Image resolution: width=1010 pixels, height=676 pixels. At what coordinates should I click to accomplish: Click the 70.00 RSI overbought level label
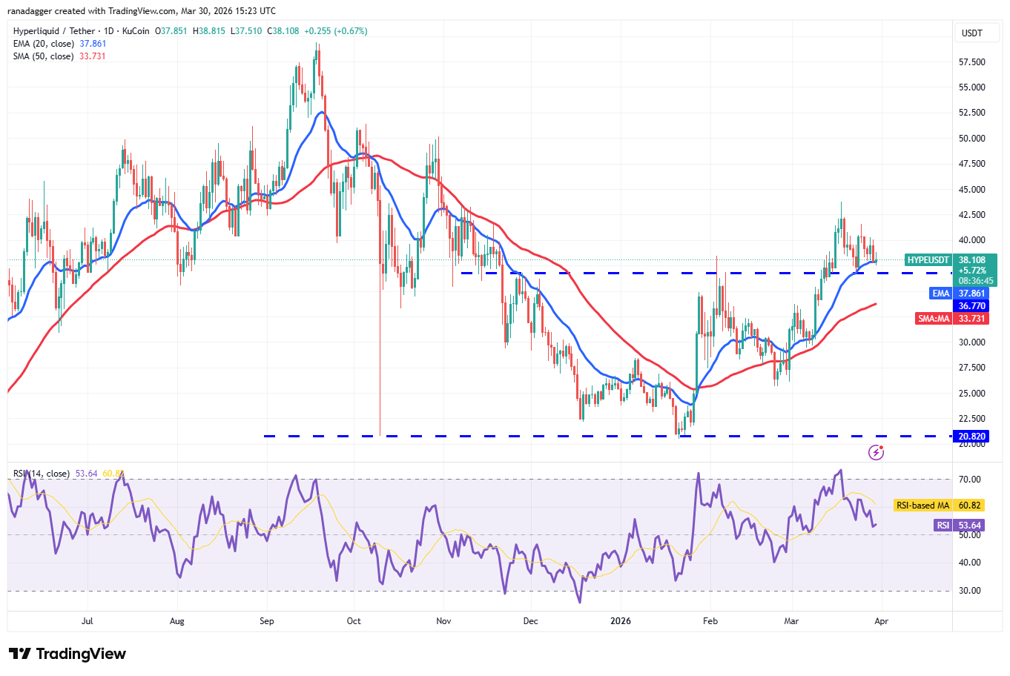point(969,480)
